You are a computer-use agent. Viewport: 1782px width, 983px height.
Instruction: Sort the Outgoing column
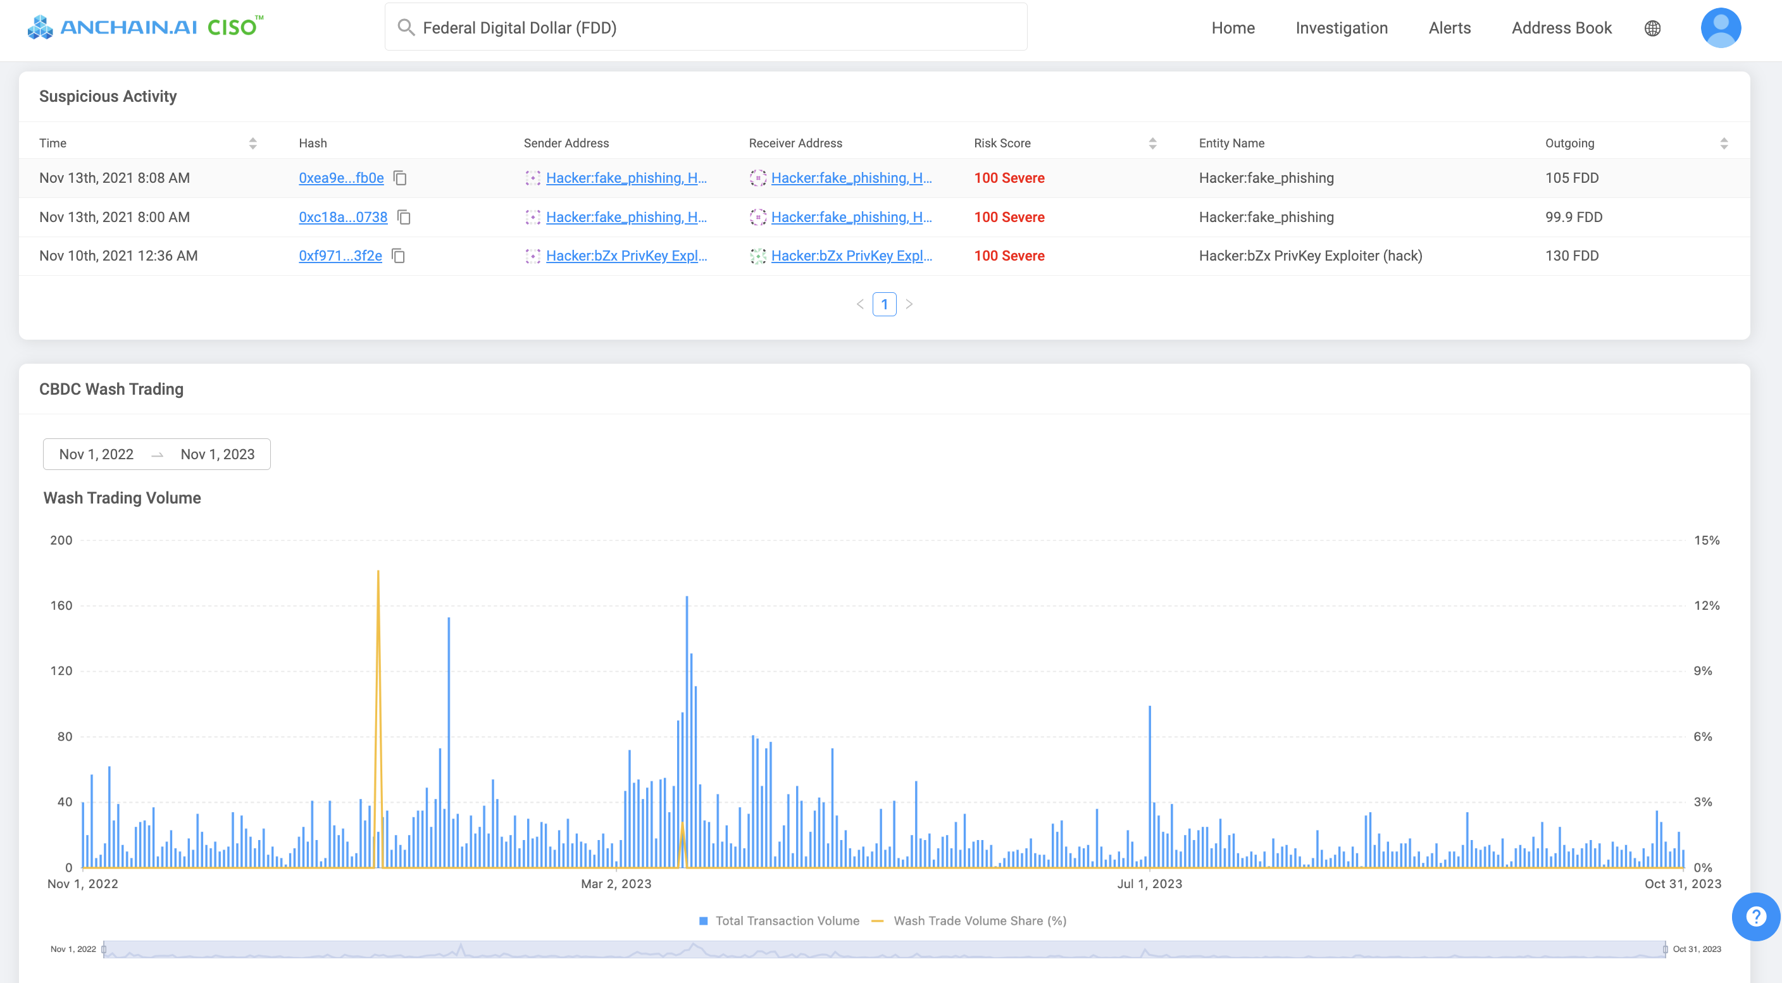(1724, 142)
